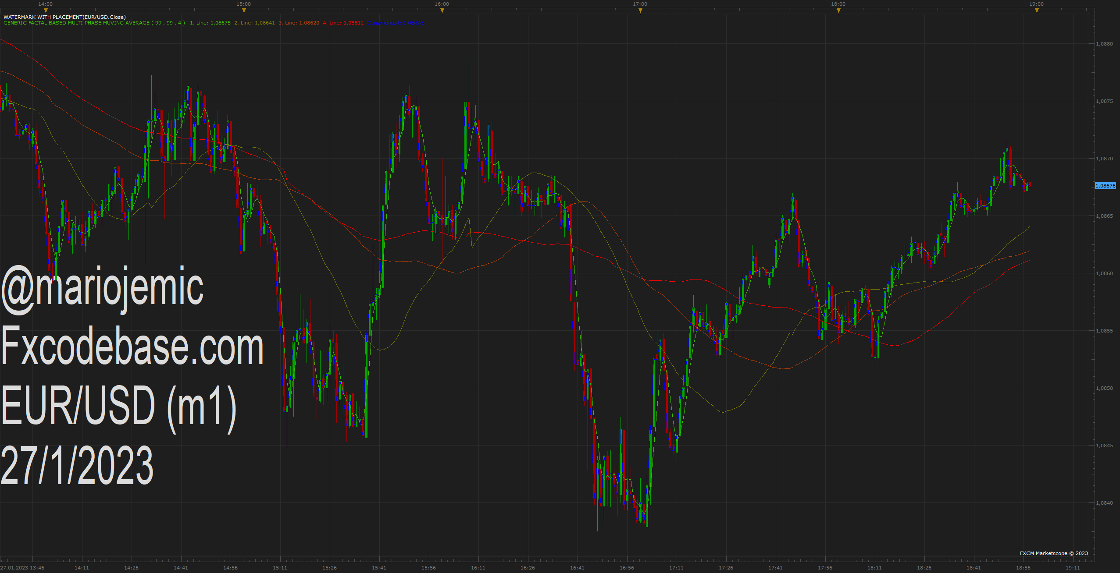Click the 15:11 time axis label
Image resolution: width=1120 pixels, height=573 pixels.
[x=280, y=568]
